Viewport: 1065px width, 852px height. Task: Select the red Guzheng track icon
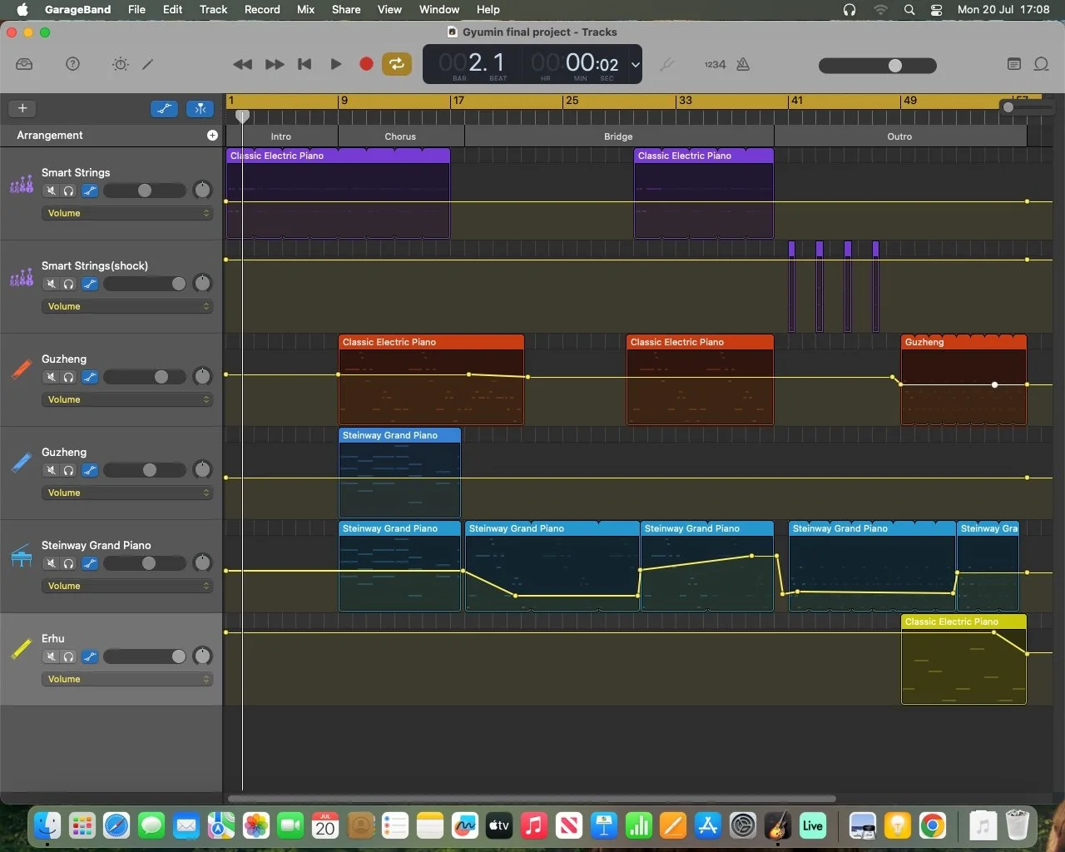coord(22,369)
